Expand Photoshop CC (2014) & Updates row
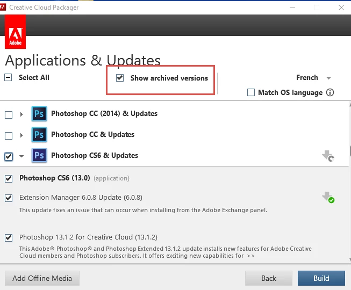 point(22,114)
